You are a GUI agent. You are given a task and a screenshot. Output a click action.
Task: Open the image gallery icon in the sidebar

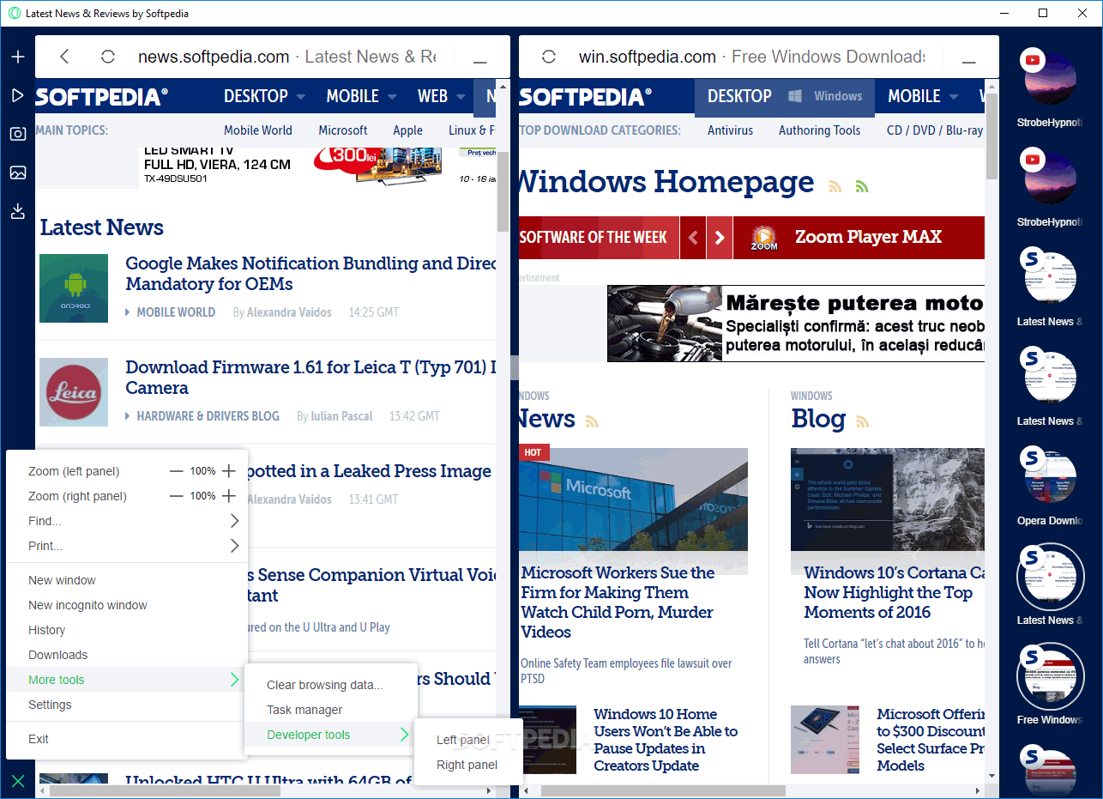tap(18, 173)
